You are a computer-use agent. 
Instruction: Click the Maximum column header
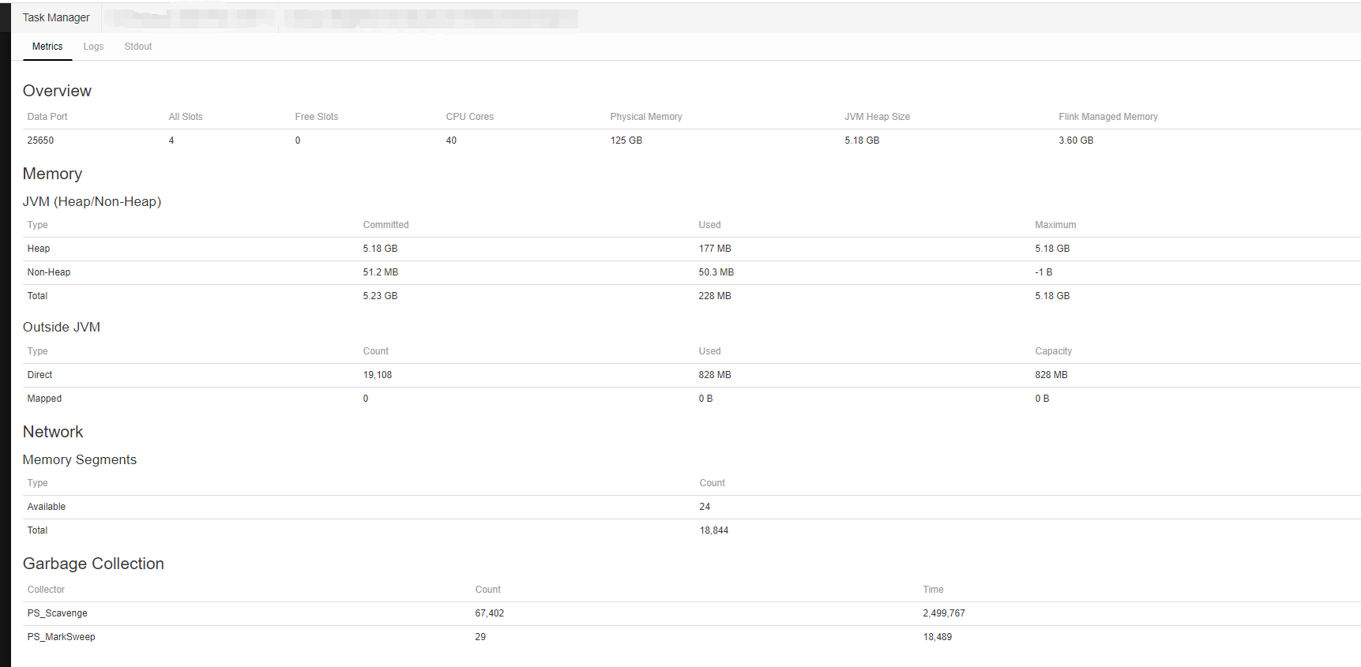tap(1055, 225)
